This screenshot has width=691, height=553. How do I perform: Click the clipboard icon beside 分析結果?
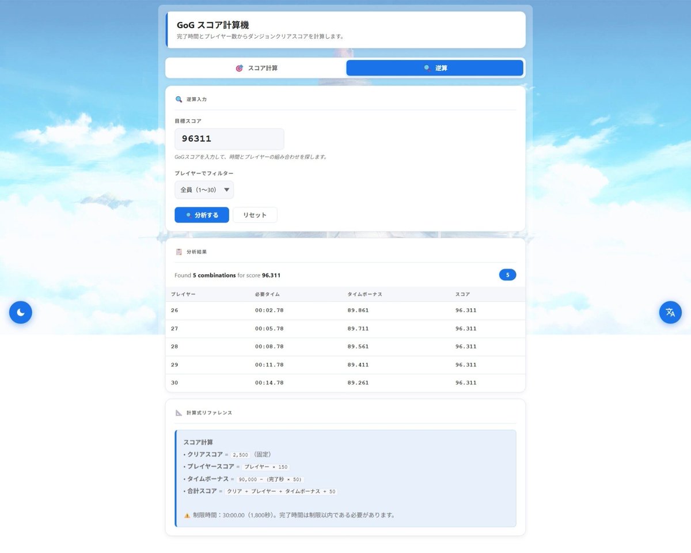click(179, 252)
